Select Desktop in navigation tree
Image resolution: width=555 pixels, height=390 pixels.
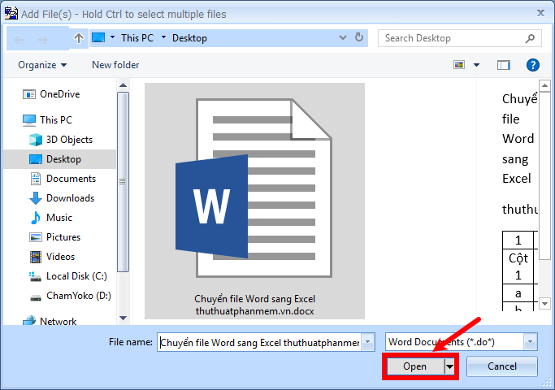click(x=59, y=159)
